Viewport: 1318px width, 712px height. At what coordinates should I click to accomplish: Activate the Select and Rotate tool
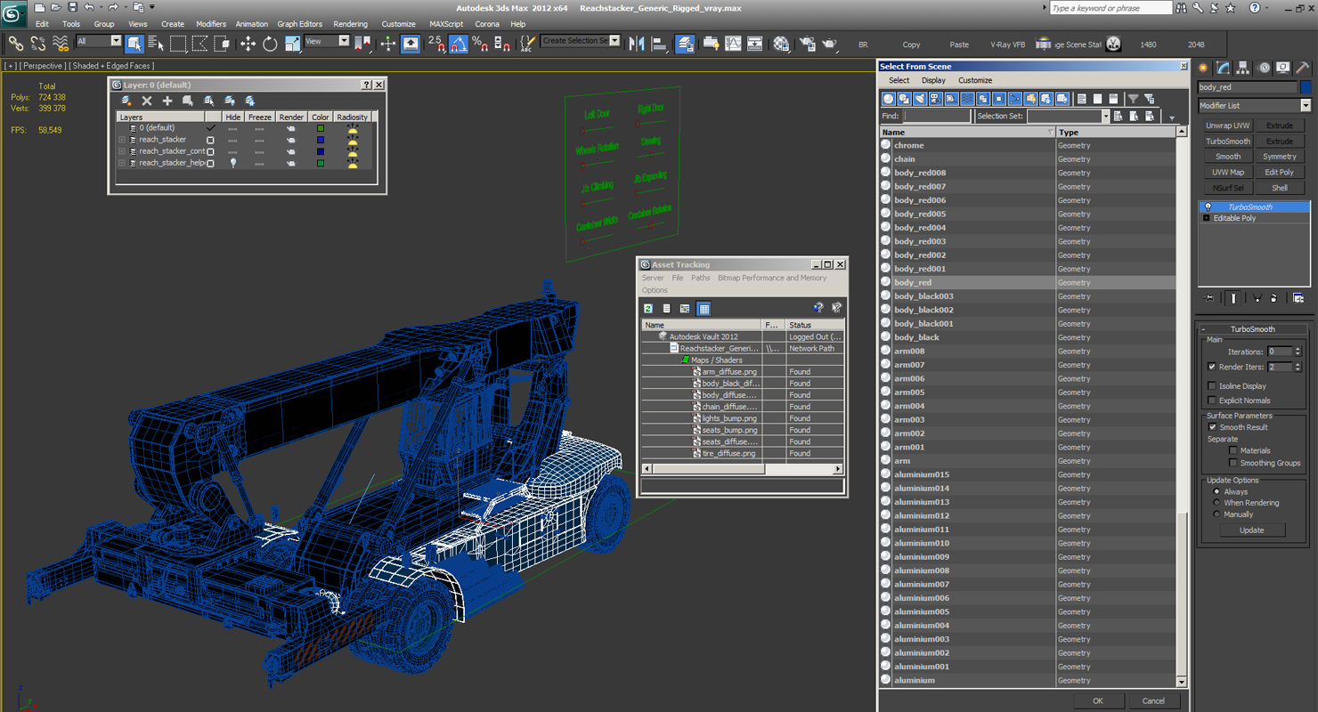pos(270,43)
